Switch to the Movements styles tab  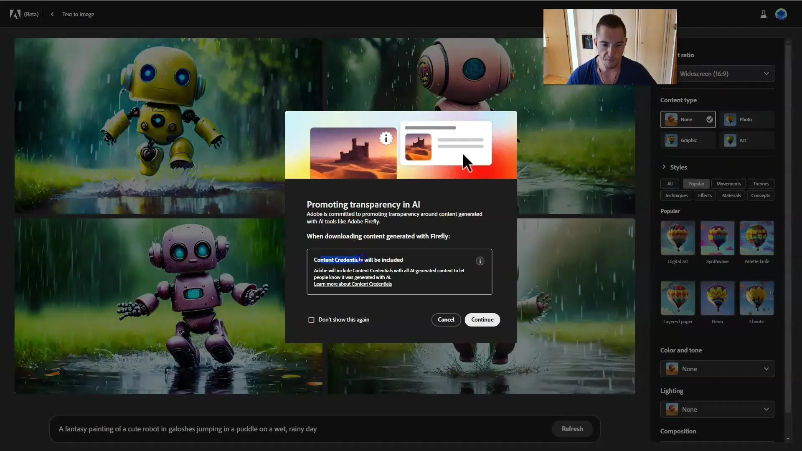(728, 183)
